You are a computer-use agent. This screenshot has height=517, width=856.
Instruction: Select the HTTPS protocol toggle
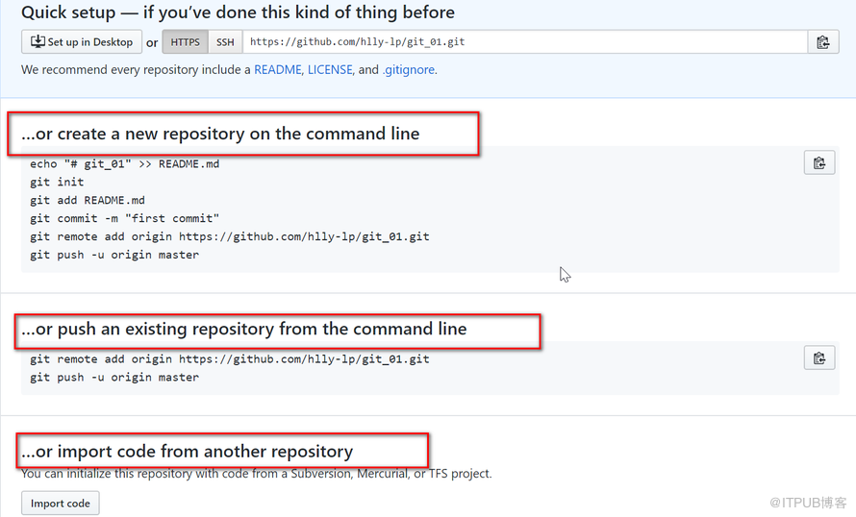point(185,42)
